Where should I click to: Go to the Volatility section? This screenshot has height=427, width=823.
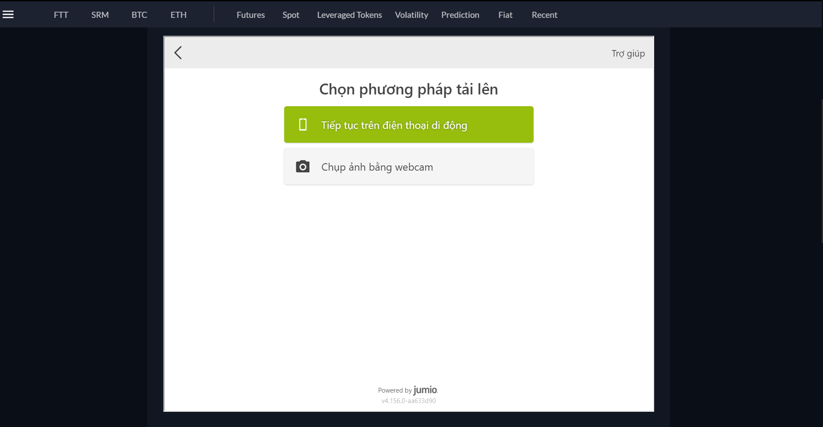[411, 15]
